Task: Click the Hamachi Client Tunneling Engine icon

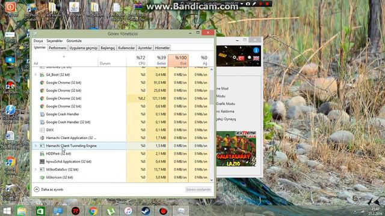Action: [x=42, y=146]
